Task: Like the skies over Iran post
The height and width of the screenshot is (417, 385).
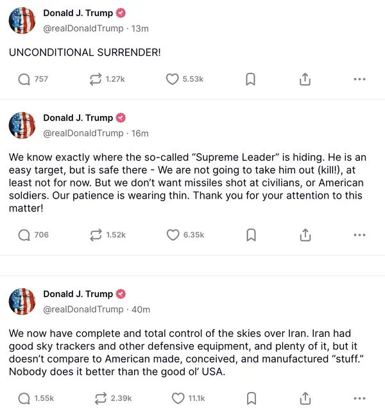Action: [x=178, y=398]
